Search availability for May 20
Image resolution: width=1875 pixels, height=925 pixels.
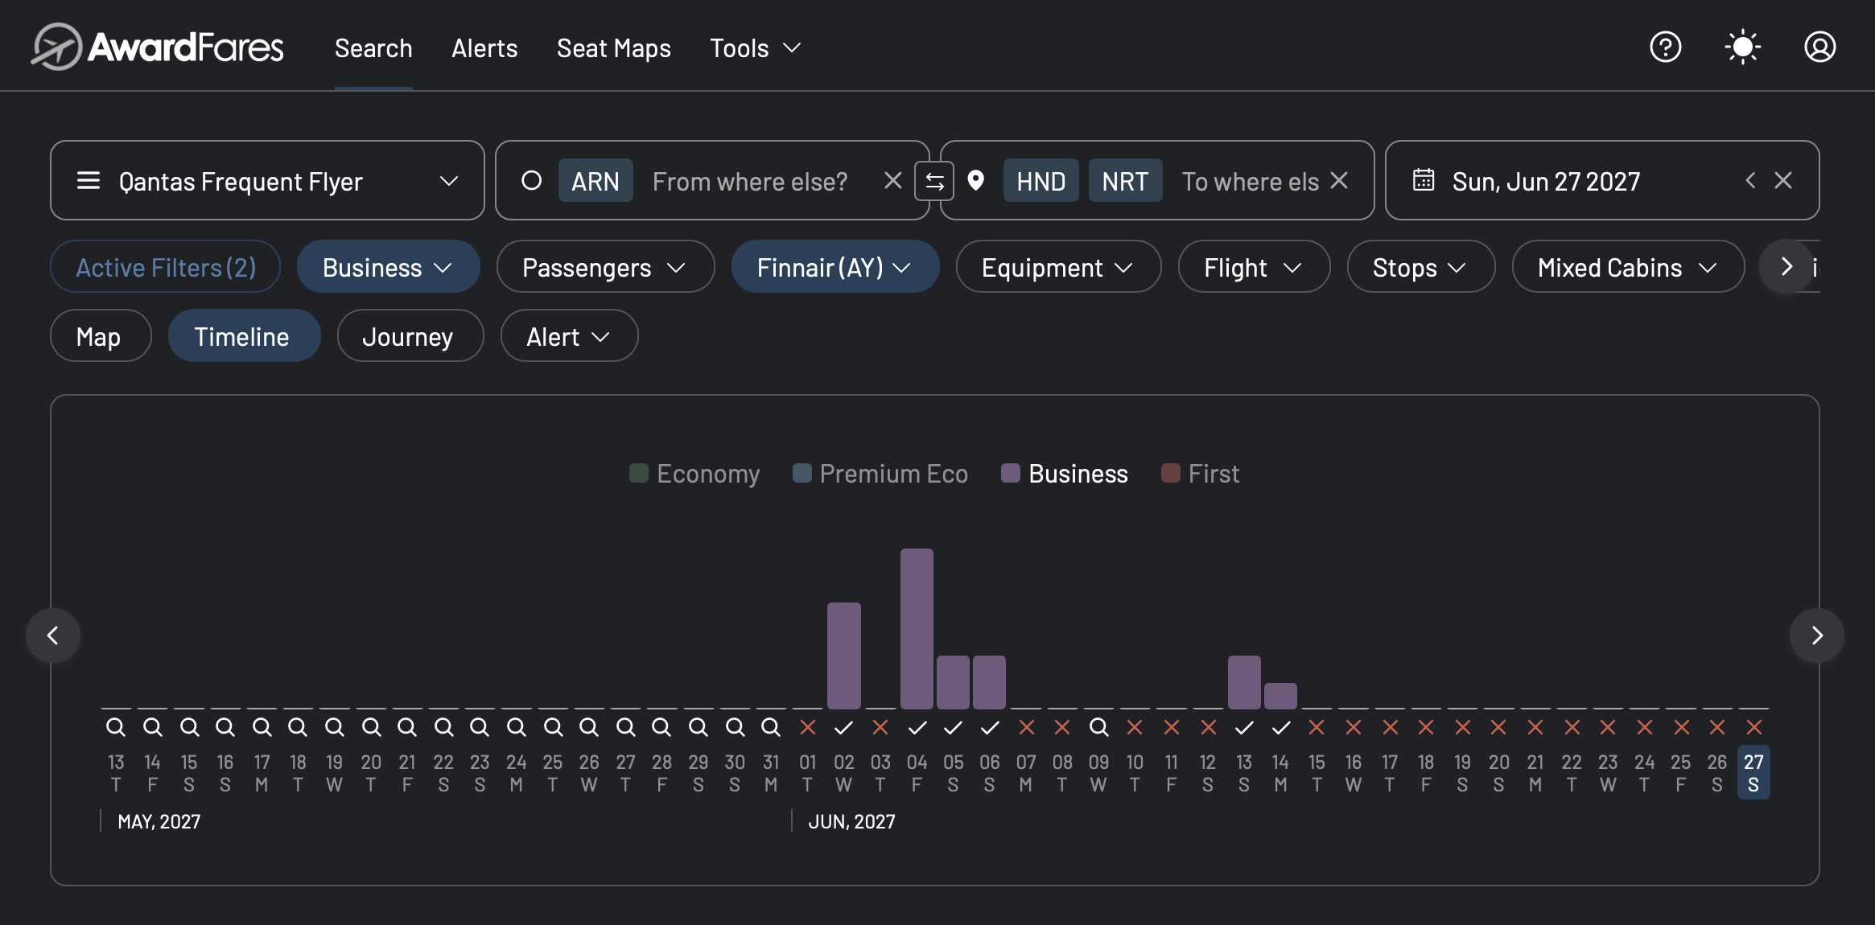click(371, 727)
